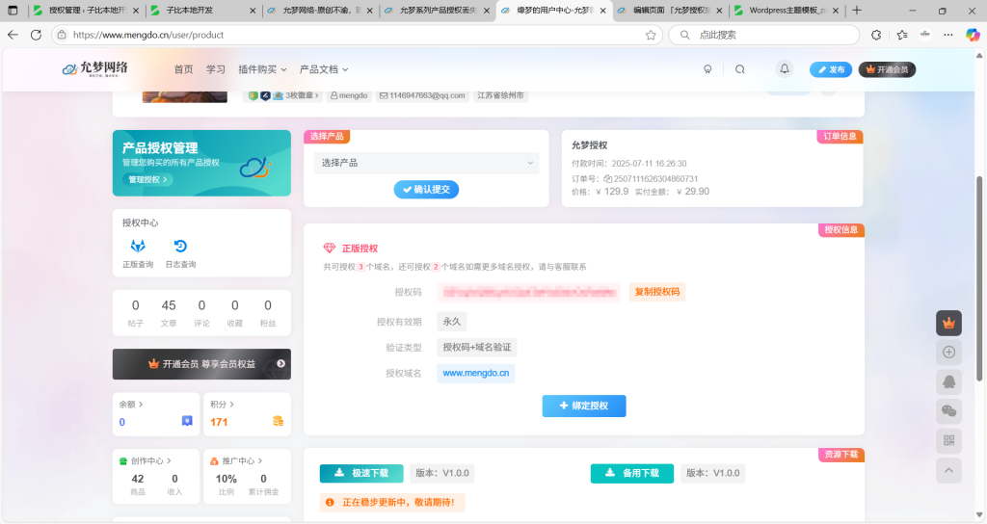987x524 pixels.
Task: Click the mengdo username tag
Action: point(349,95)
